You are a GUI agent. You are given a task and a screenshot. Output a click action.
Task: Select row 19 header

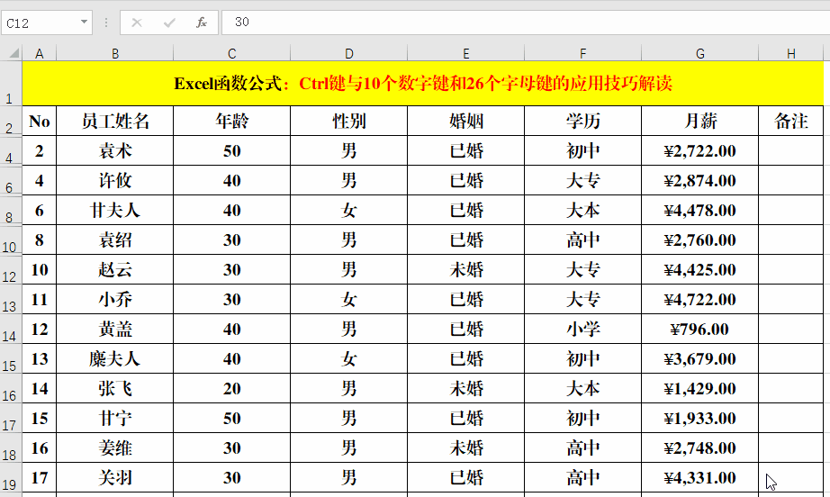[x=11, y=477]
